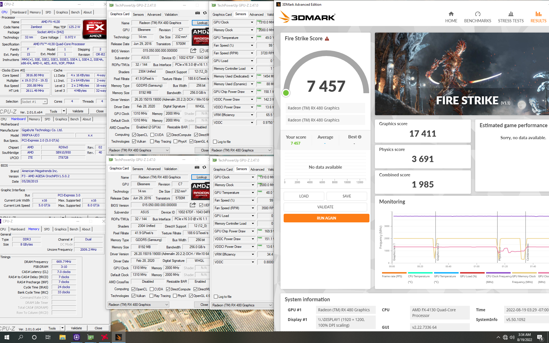Open the 3DMark STRESS TESTS section icon
Image resolution: width=549 pixels, height=343 pixels.
tap(511, 14)
